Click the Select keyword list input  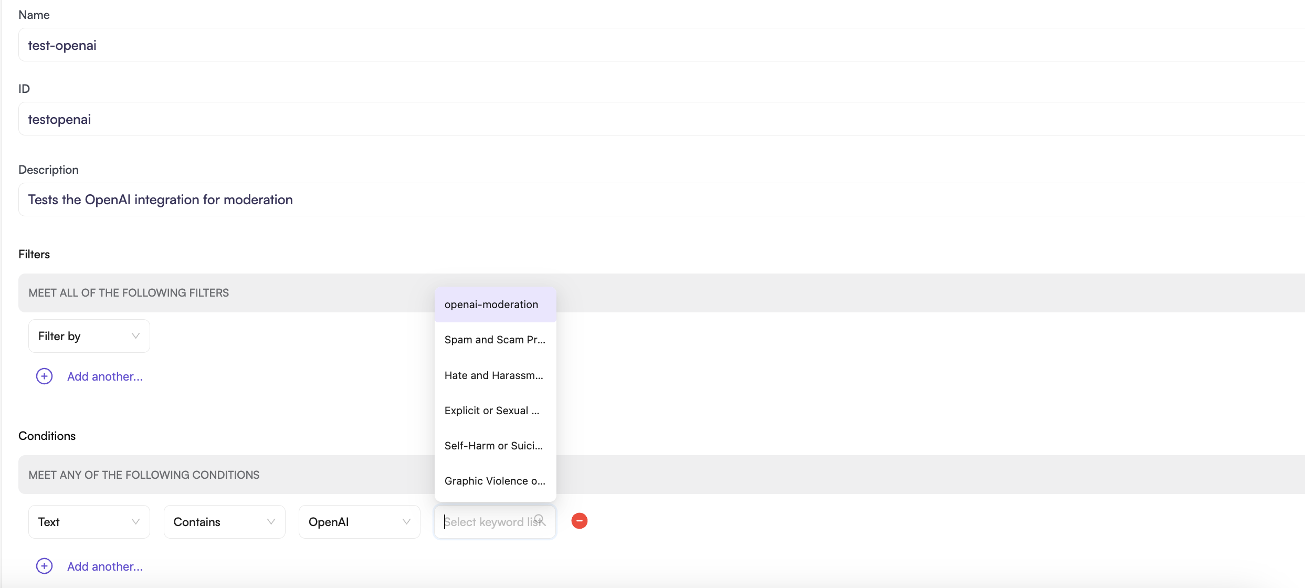point(488,521)
